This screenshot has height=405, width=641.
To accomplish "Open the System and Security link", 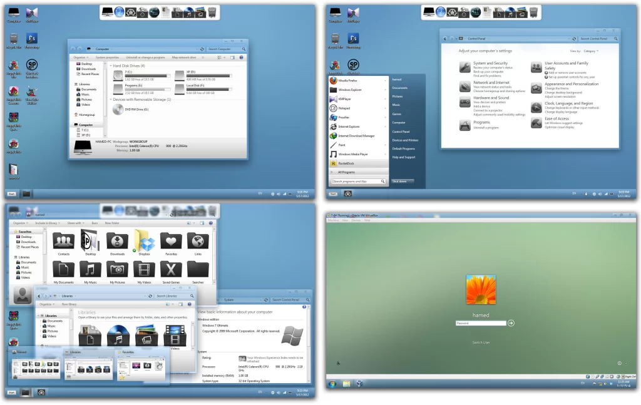I will (x=490, y=63).
